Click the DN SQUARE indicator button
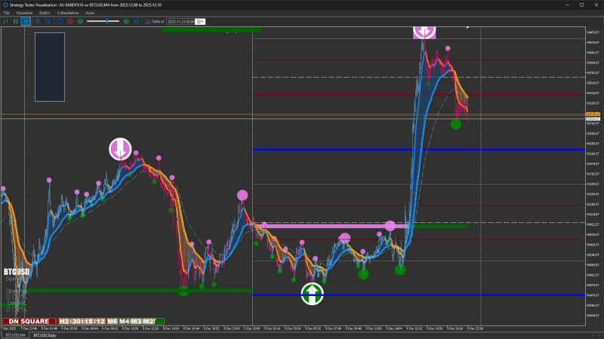This screenshot has height=339, width=604. pyautogui.click(x=29, y=322)
